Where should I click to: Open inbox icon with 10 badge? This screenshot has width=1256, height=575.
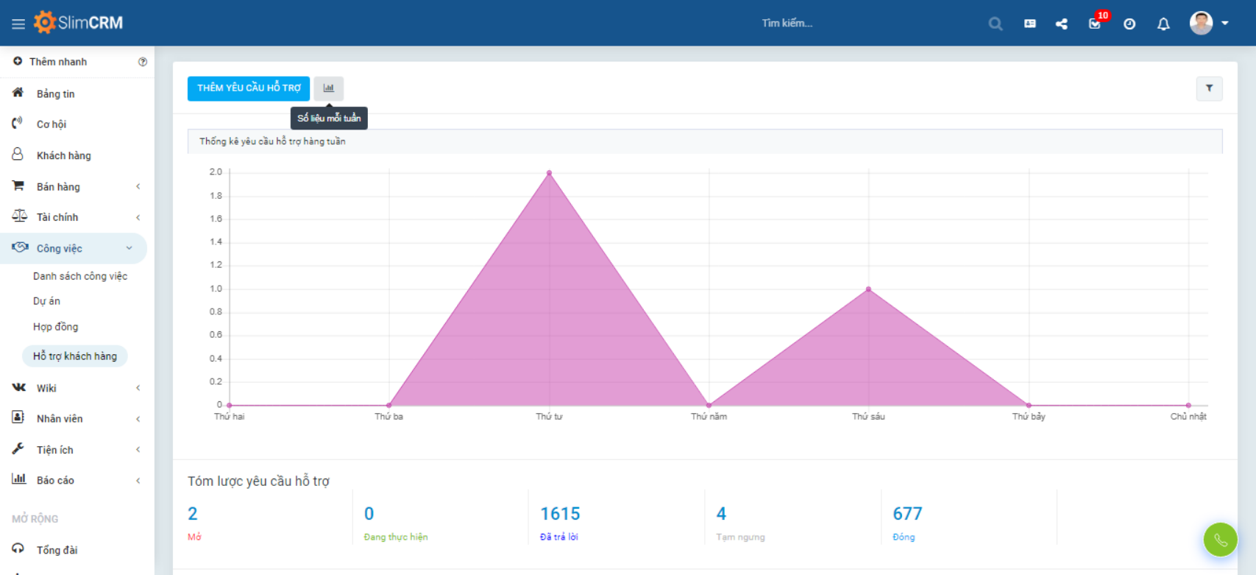pos(1095,24)
